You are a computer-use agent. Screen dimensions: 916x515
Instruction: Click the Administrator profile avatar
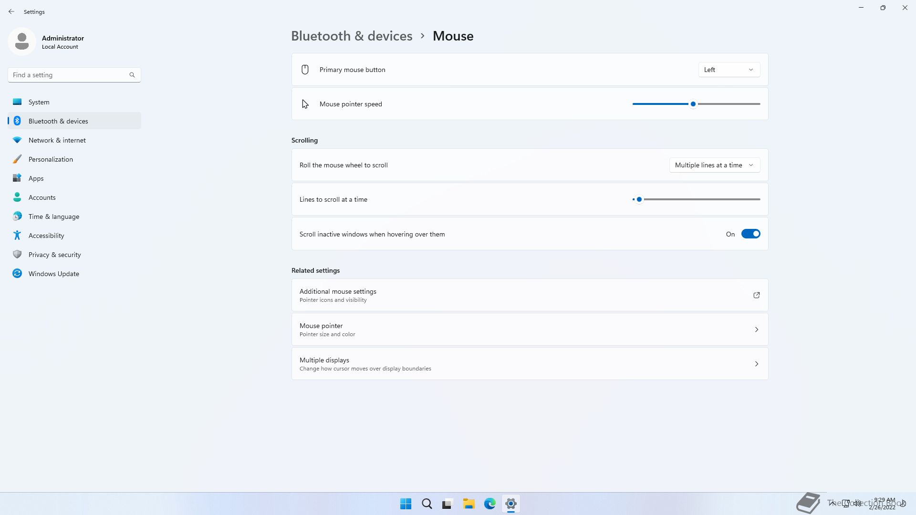[x=22, y=41]
